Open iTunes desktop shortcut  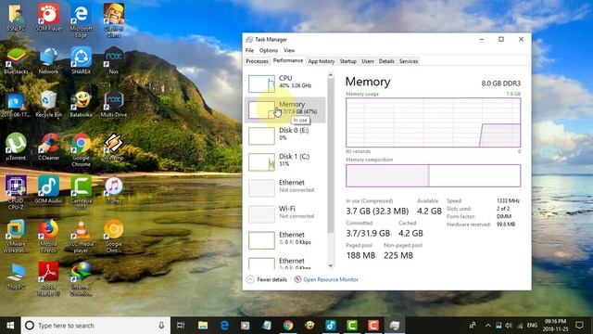tap(114, 190)
